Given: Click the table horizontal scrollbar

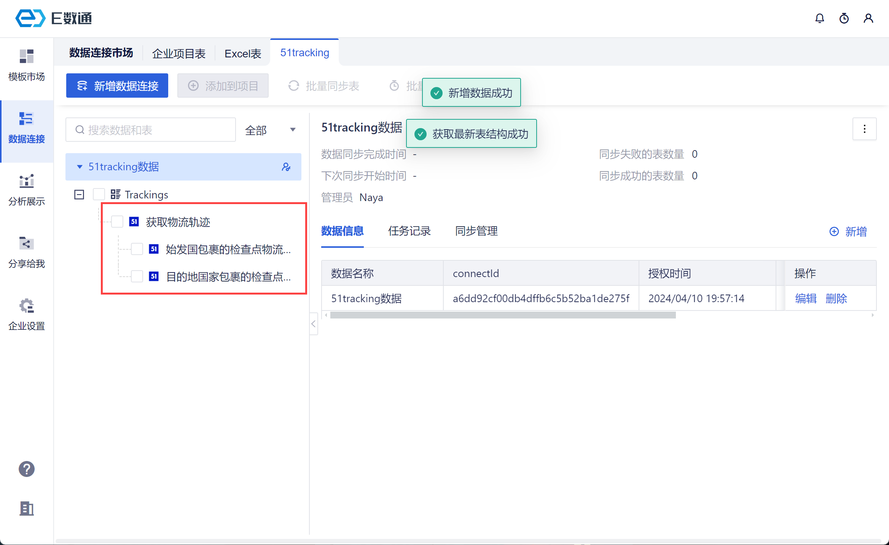Looking at the screenshot, I should pos(502,315).
